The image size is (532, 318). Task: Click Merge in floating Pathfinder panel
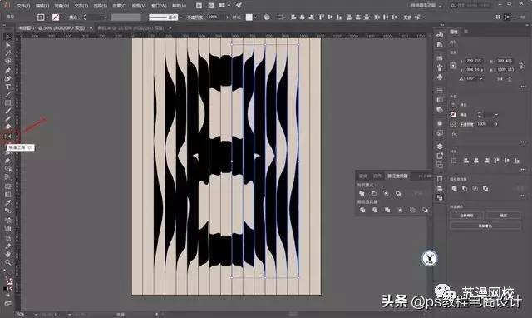click(x=387, y=210)
